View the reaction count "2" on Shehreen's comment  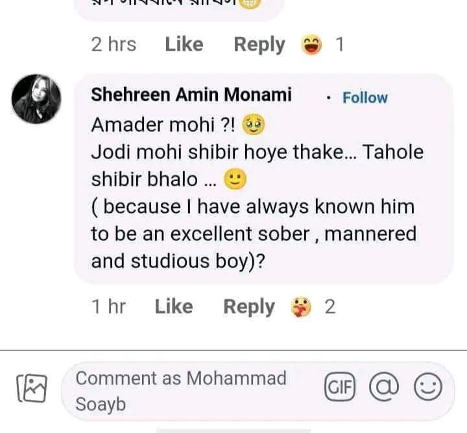tap(329, 306)
